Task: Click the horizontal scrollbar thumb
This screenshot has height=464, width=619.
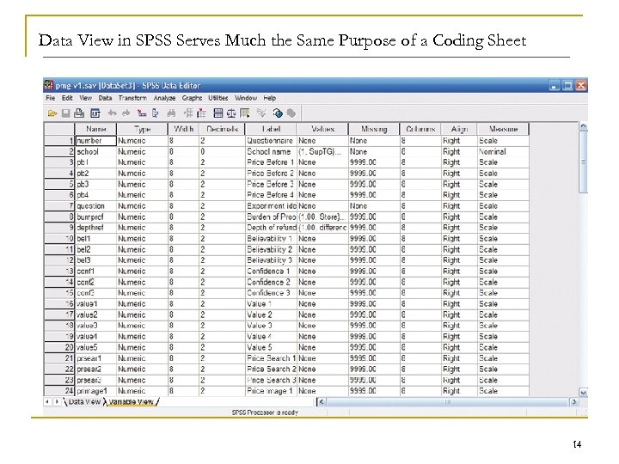Action: [x=447, y=401]
